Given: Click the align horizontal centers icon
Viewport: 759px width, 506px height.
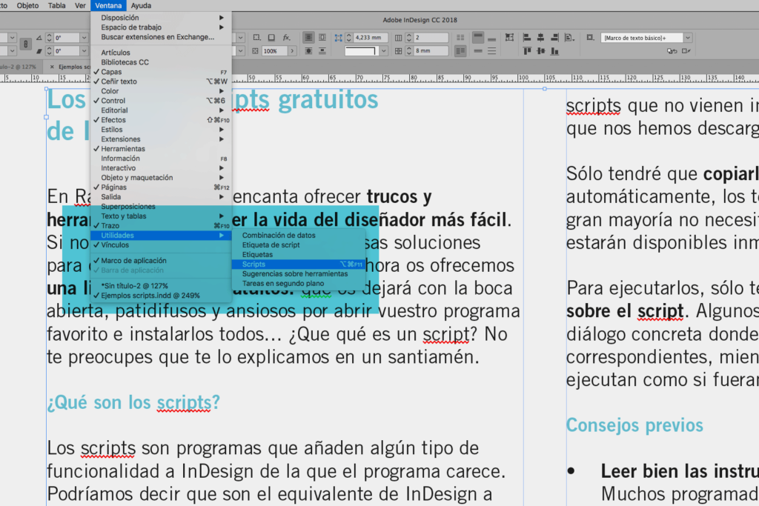Looking at the screenshot, I should (540, 37).
